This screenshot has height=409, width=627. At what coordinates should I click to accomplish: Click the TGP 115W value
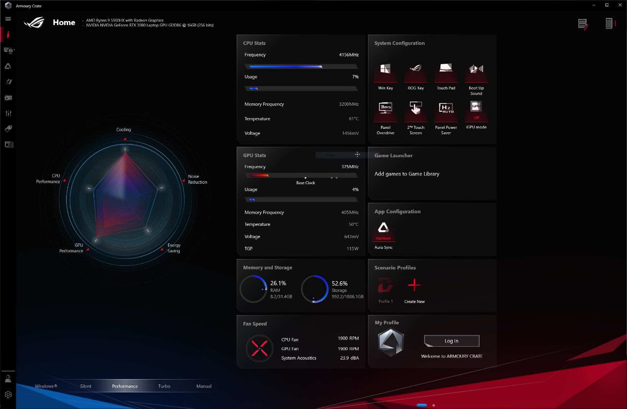(353, 249)
